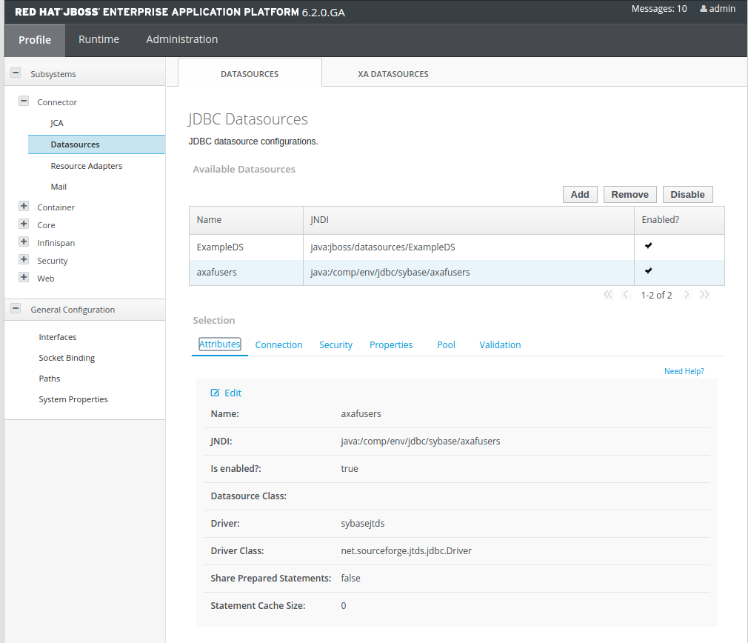This screenshot has height=643, width=748.
Task: Open Resource Adapters in the sidebar
Action: (x=87, y=166)
